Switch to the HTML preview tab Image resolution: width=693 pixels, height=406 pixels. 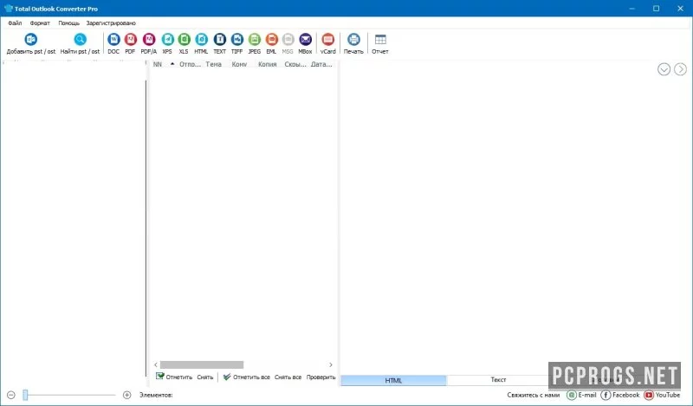(393, 380)
